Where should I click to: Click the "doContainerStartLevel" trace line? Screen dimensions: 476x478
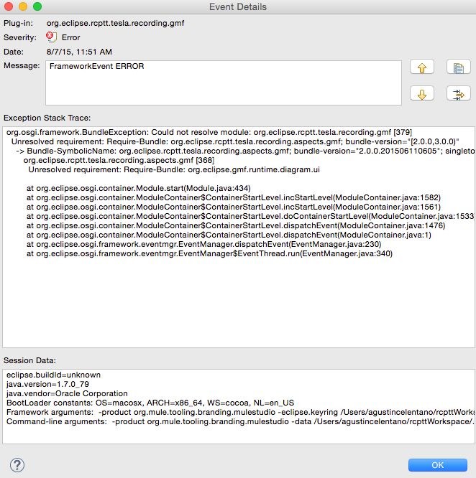point(250,216)
